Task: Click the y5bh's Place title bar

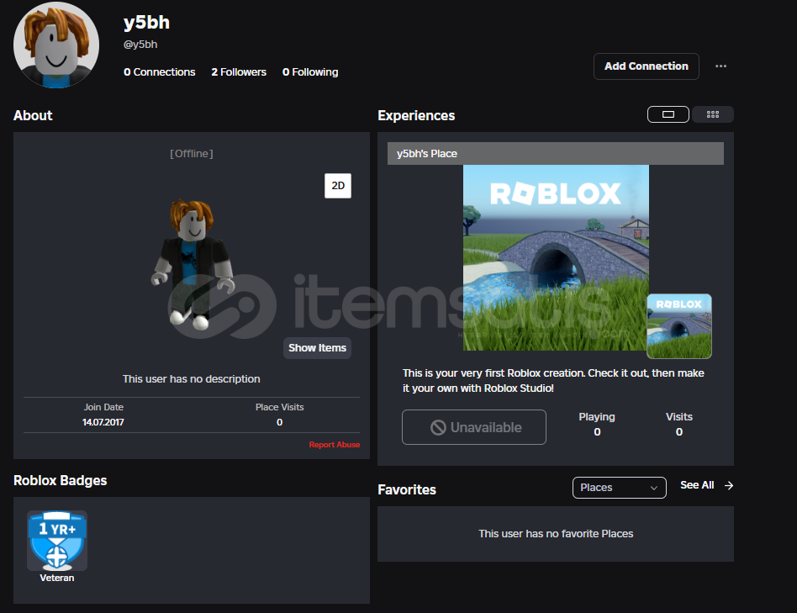Action: [555, 154]
